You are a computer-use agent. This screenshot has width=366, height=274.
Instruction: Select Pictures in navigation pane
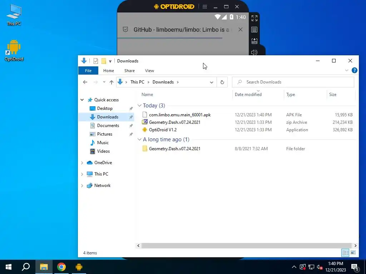tap(105, 134)
